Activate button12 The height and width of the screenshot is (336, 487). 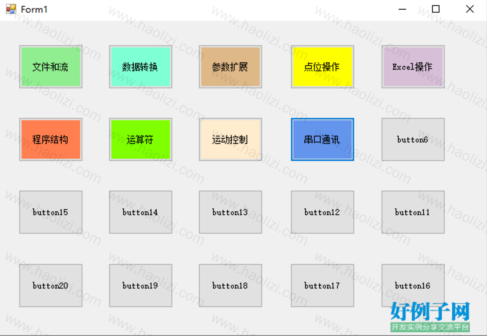pyautogui.click(x=323, y=212)
